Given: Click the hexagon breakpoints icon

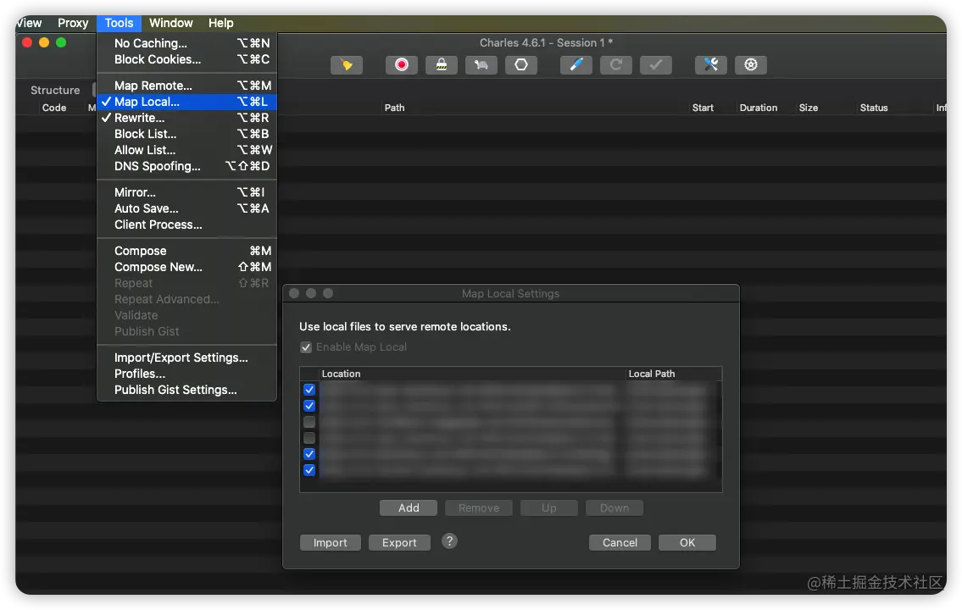Looking at the screenshot, I should tap(521, 65).
